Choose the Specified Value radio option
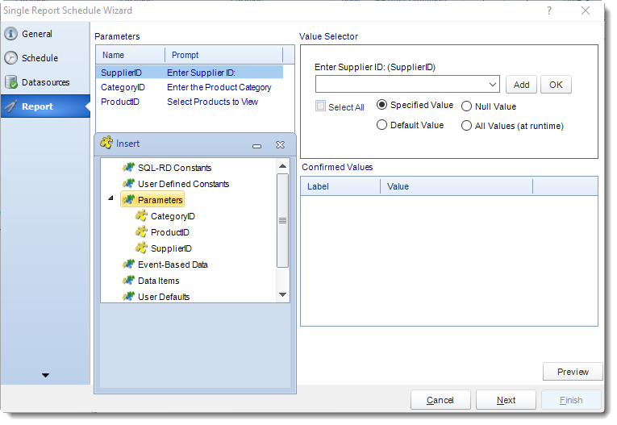This screenshot has height=425, width=617. [381, 105]
